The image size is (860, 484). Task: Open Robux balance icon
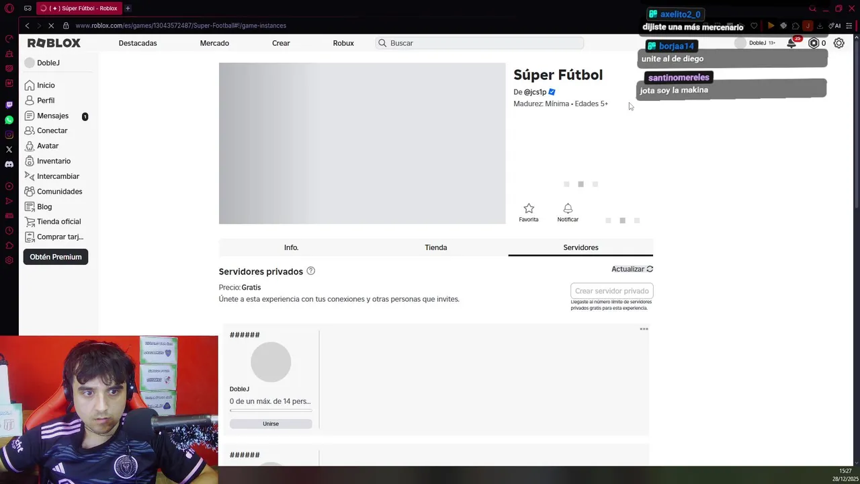pos(814,43)
